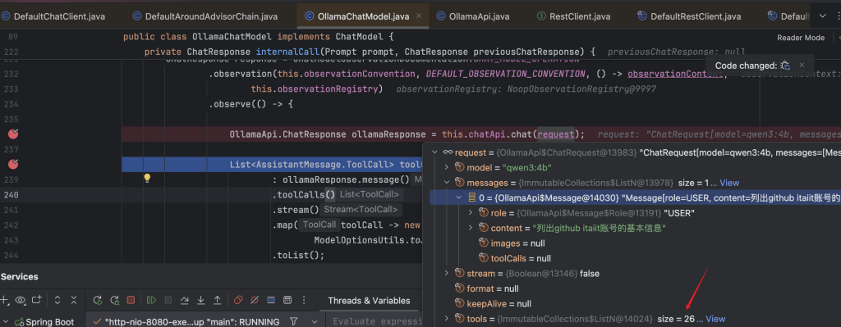Screen dimensions: 841x327
Task: Open Services view options eye icon
Action: click(21, 300)
